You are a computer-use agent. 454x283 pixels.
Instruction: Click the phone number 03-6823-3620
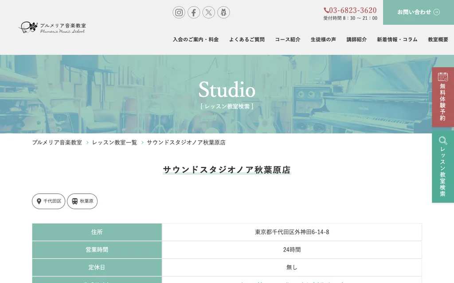click(x=352, y=11)
